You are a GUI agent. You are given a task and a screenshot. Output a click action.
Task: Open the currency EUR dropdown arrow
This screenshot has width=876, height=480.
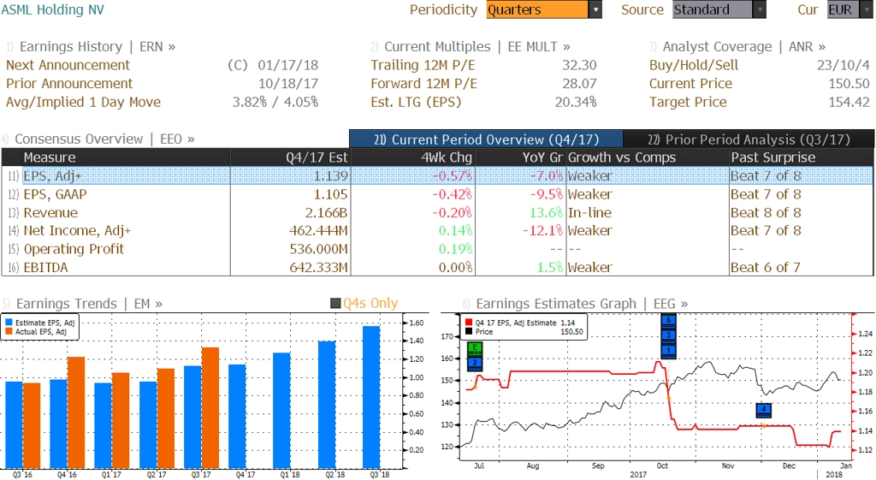tap(867, 9)
